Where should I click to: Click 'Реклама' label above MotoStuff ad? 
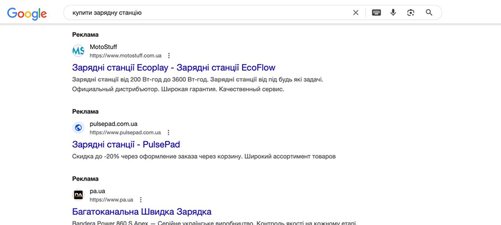point(86,35)
